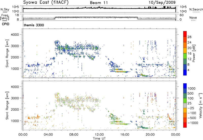Click the 'Nave' legend label
The image size is (203, 140).
point(193,18)
